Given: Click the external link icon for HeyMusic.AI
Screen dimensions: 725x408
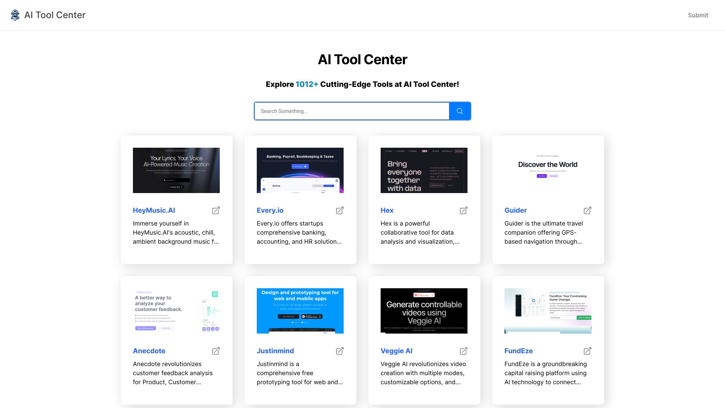Looking at the screenshot, I should point(216,210).
